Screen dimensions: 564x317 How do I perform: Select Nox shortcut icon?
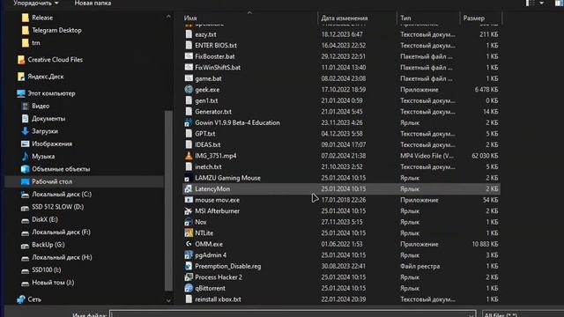click(x=189, y=222)
